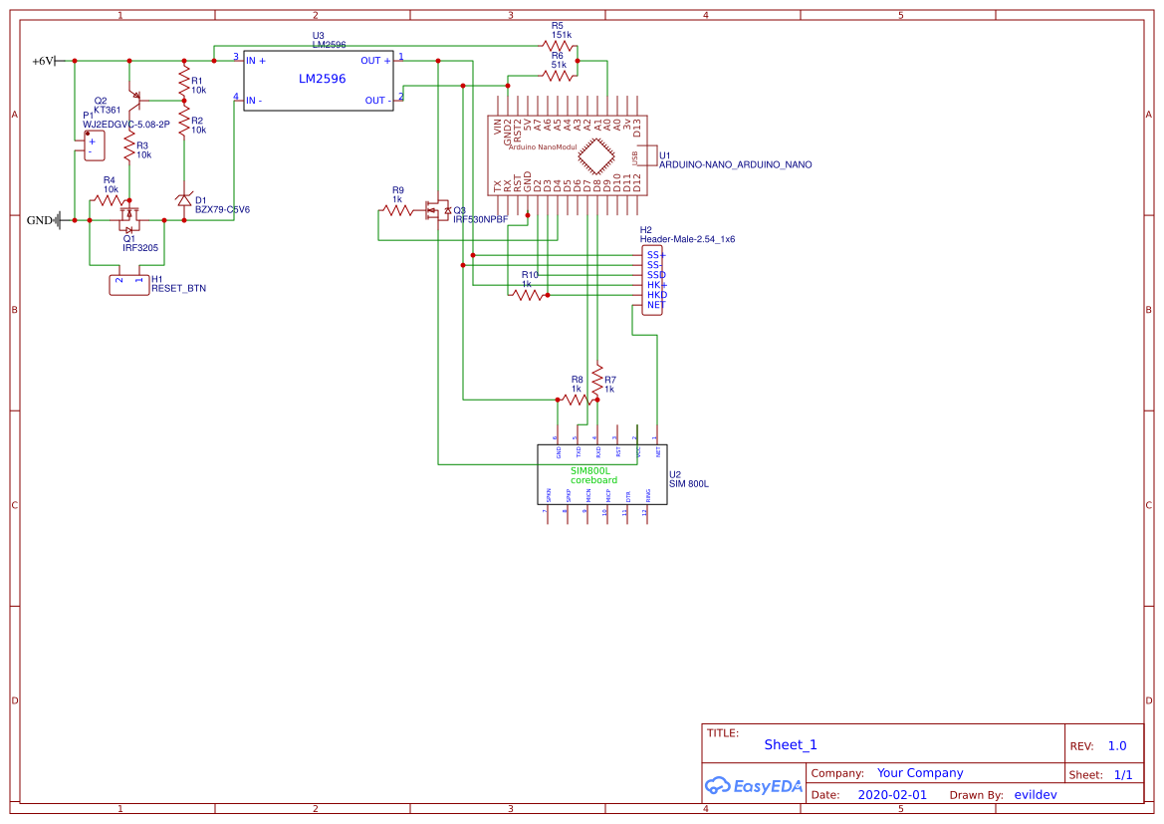Click the P1 terminal block symbol
1164x824 pixels.
pyautogui.click(x=94, y=145)
